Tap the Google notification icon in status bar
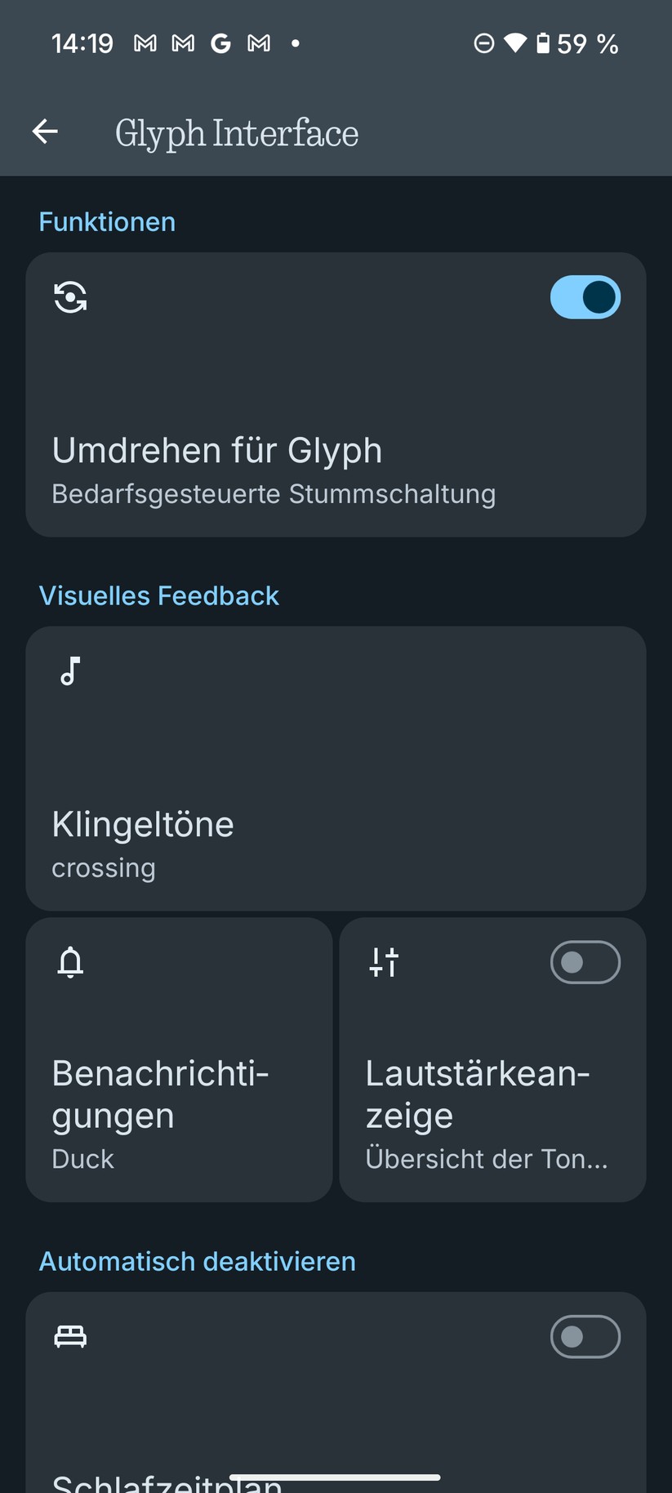The height and width of the screenshot is (1493, 672). click(x=220, y=43)
